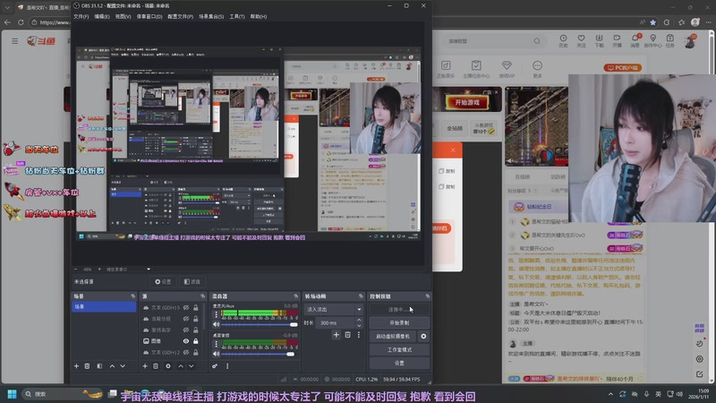The image size is (716, 403).
Task: Click Douyu search box in browser
Action: point(493,41)
